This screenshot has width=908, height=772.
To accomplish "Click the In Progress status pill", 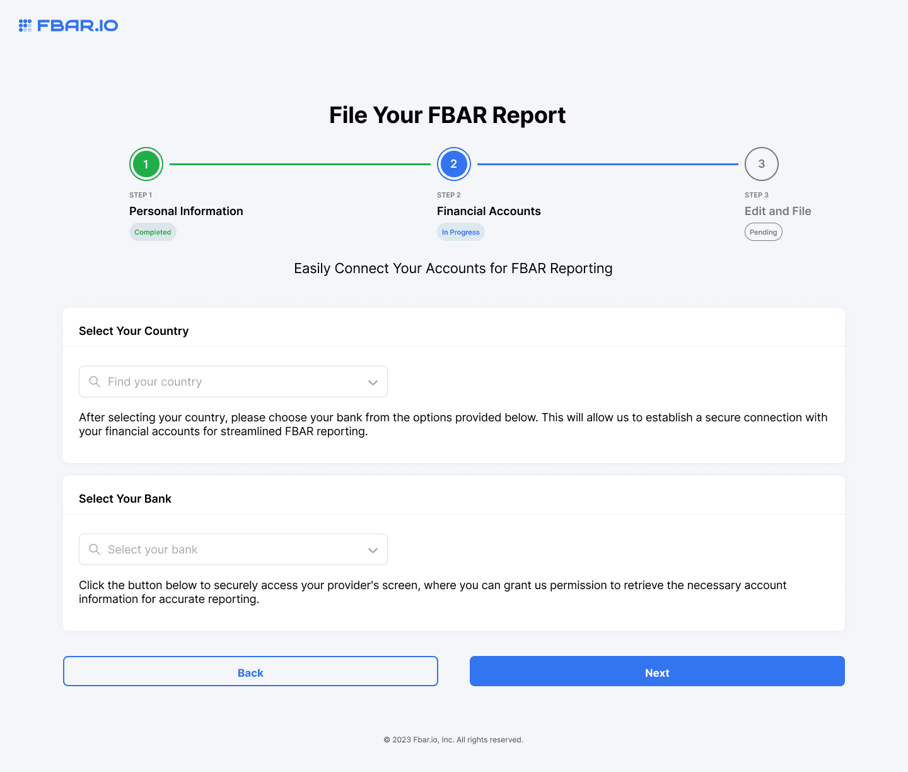I will (460, 232).
